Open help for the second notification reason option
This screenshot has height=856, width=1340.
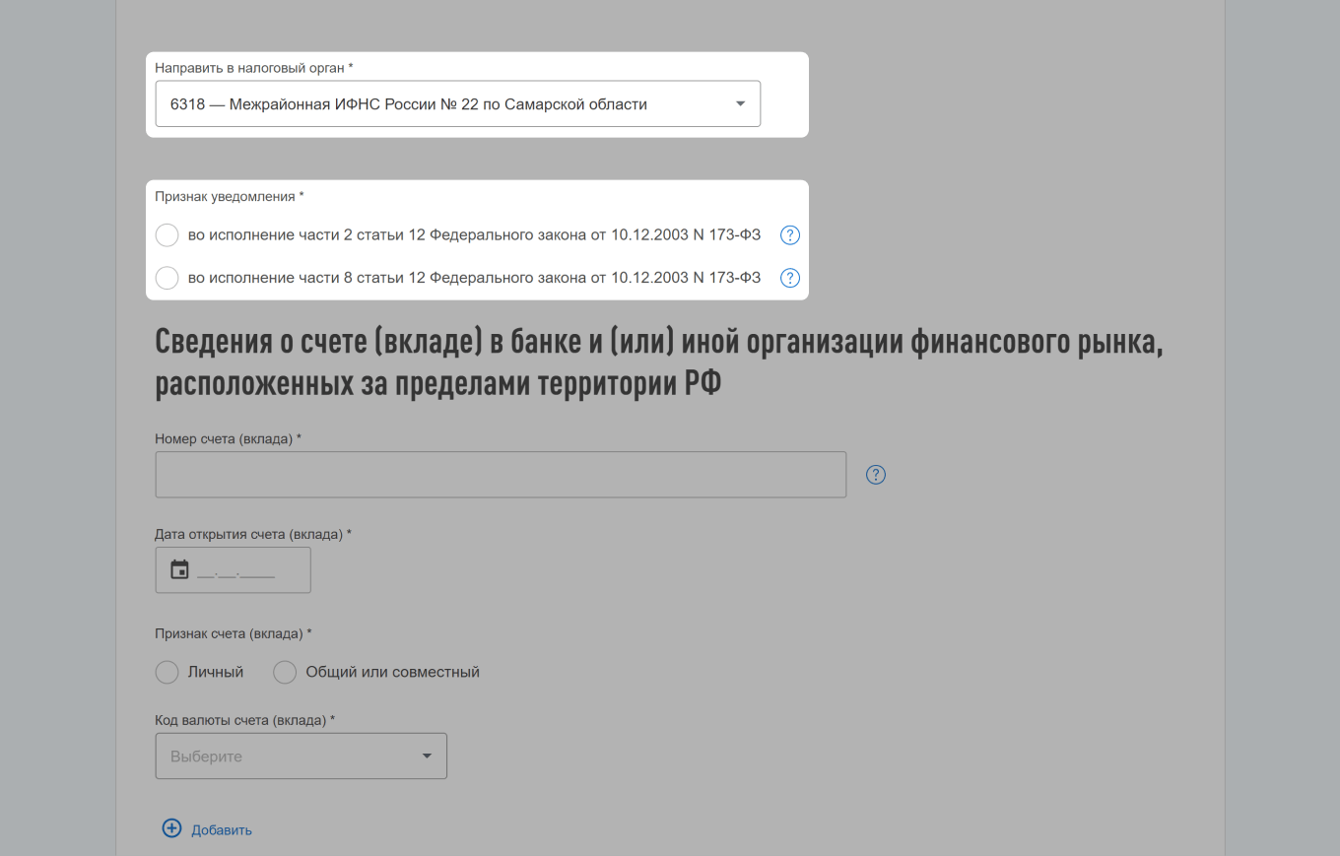pyautogui.click(x=789, y=278)
